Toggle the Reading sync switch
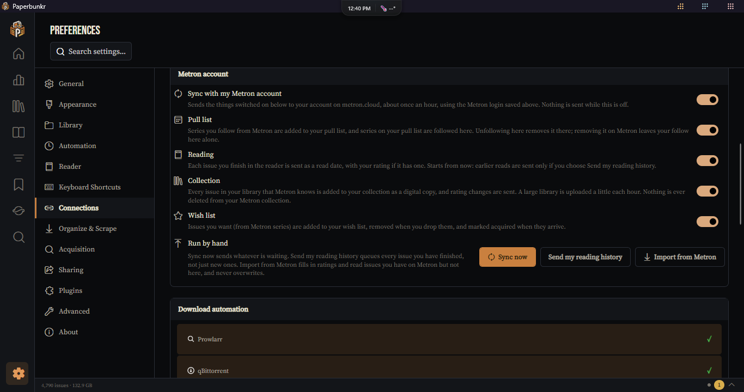 pos(708,161)
